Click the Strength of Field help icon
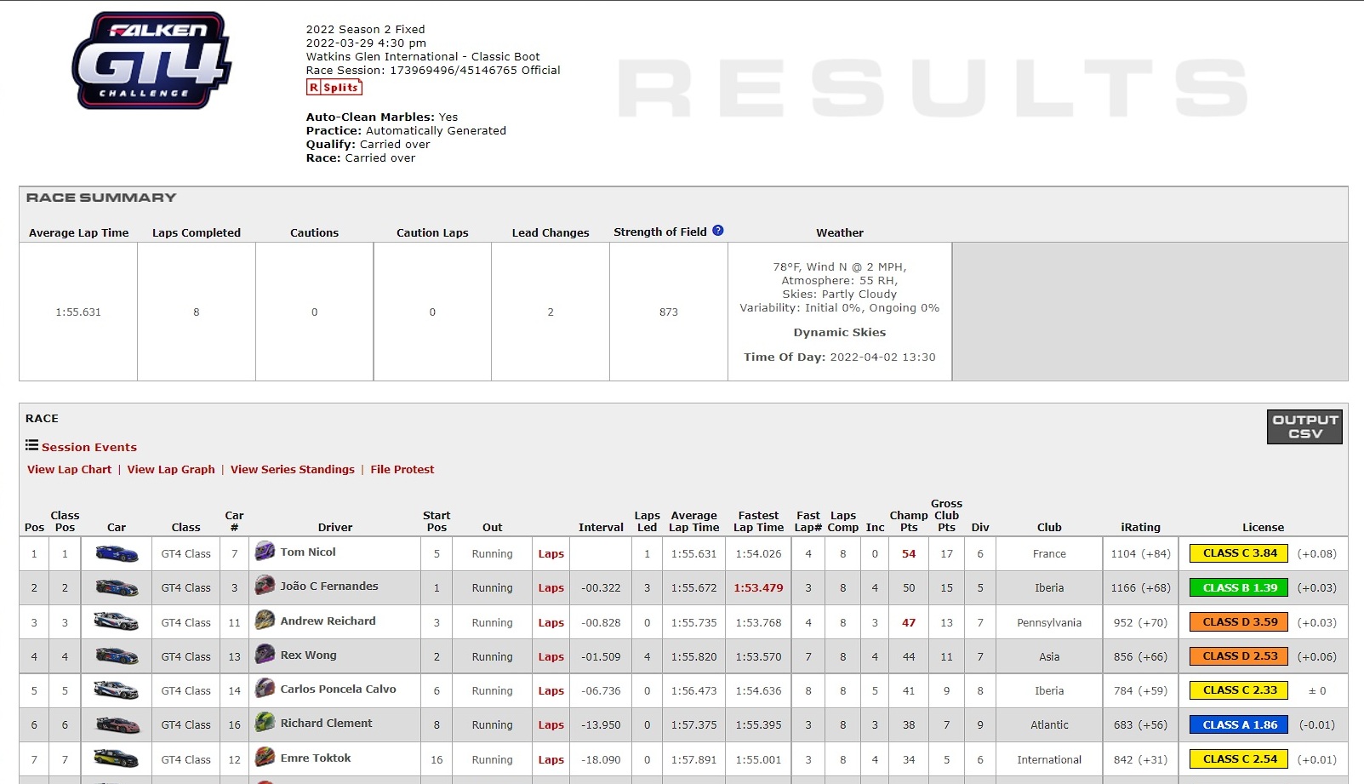Viewport: 1364px width, 784px height. [x=718, y=231]
